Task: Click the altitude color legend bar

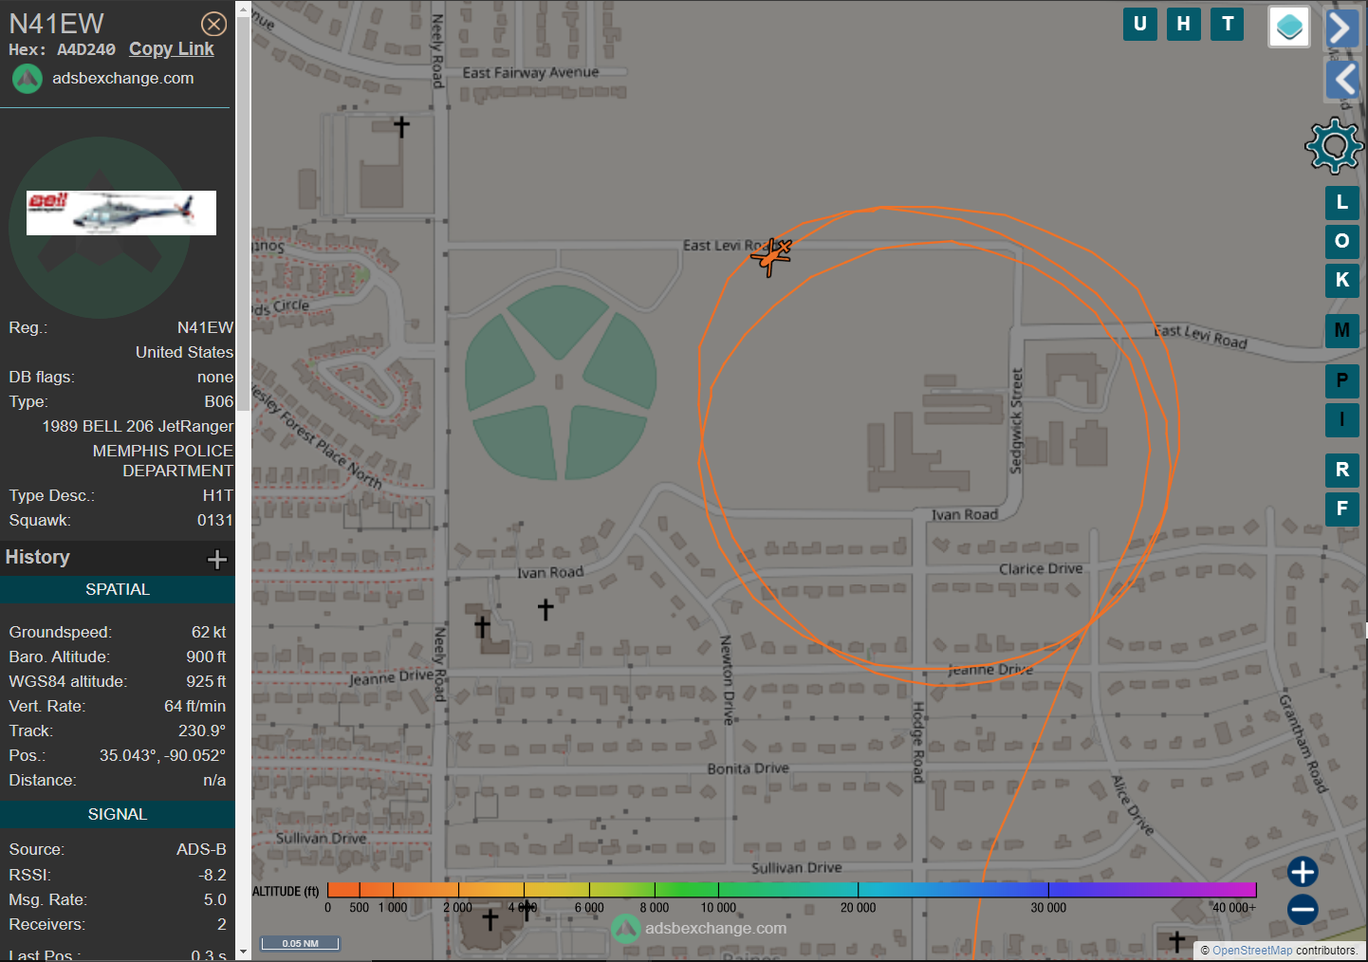Action: click(x=791, y=890)
